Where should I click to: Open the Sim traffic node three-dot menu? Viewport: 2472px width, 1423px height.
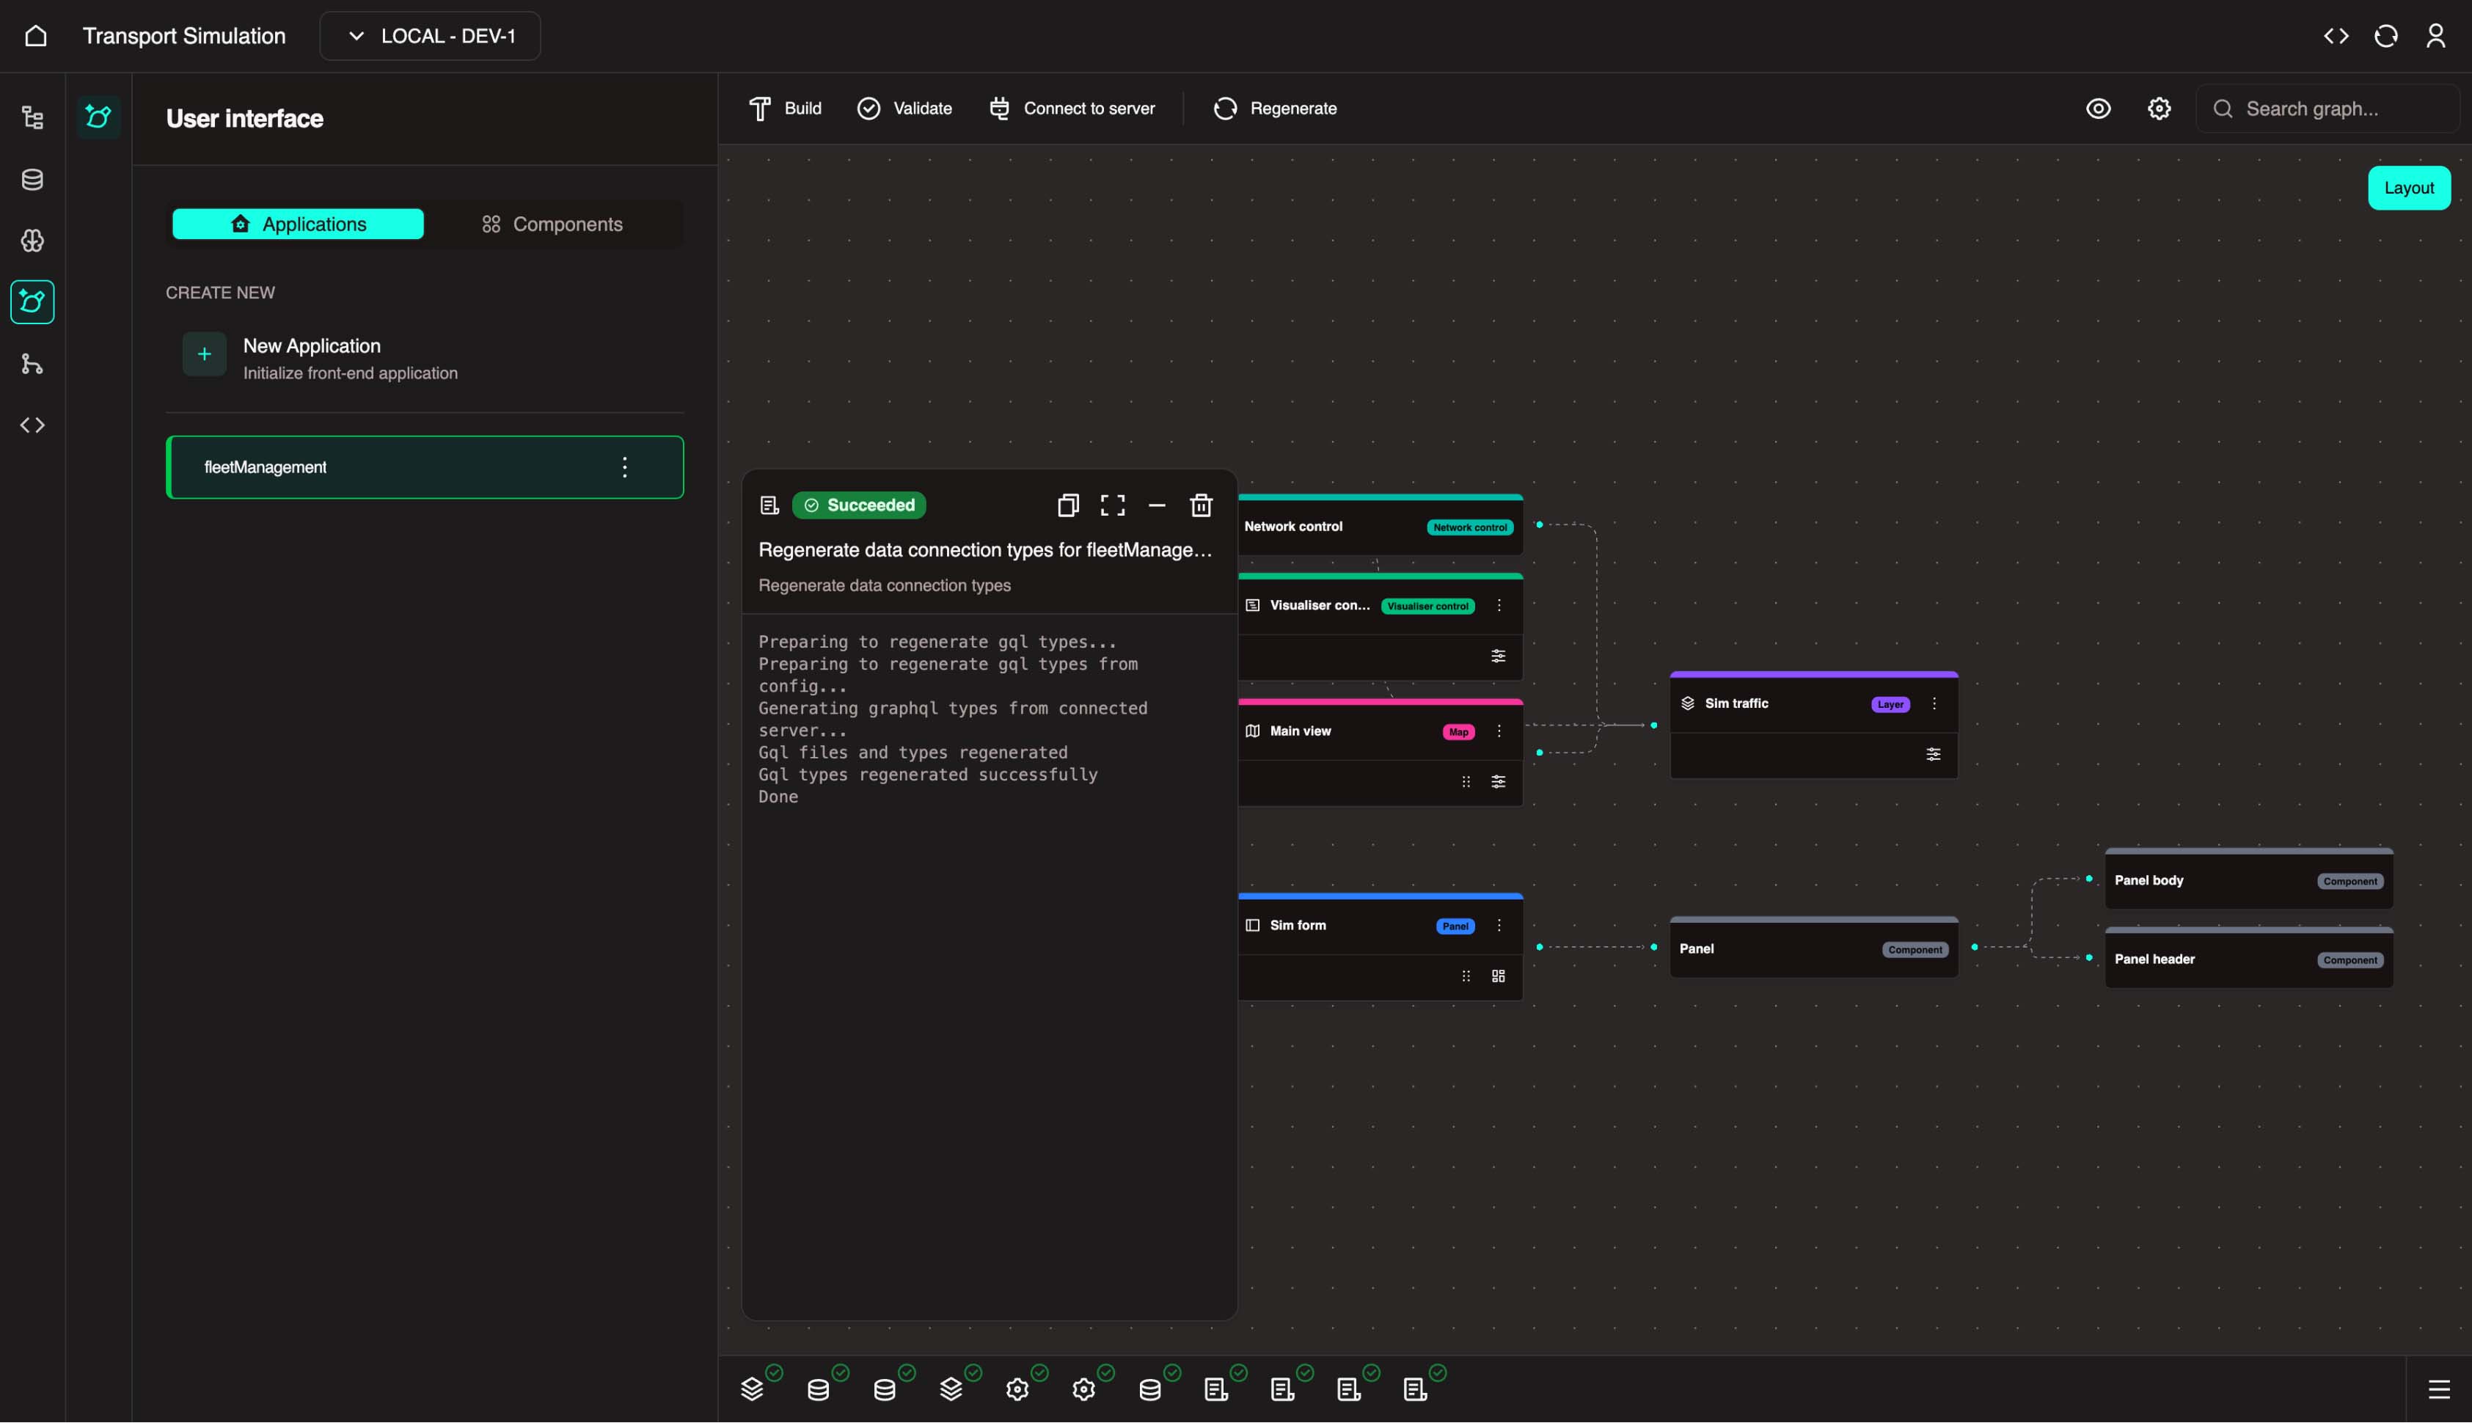coord(1934,703)
